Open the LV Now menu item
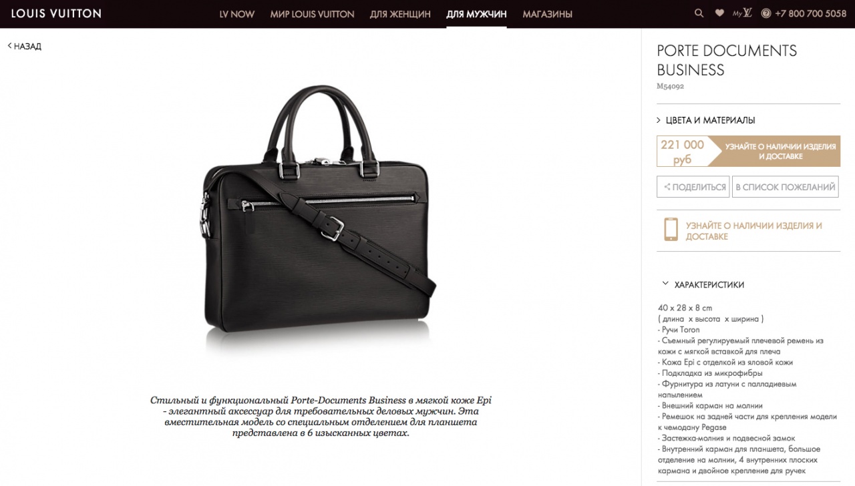 (236, 14)
